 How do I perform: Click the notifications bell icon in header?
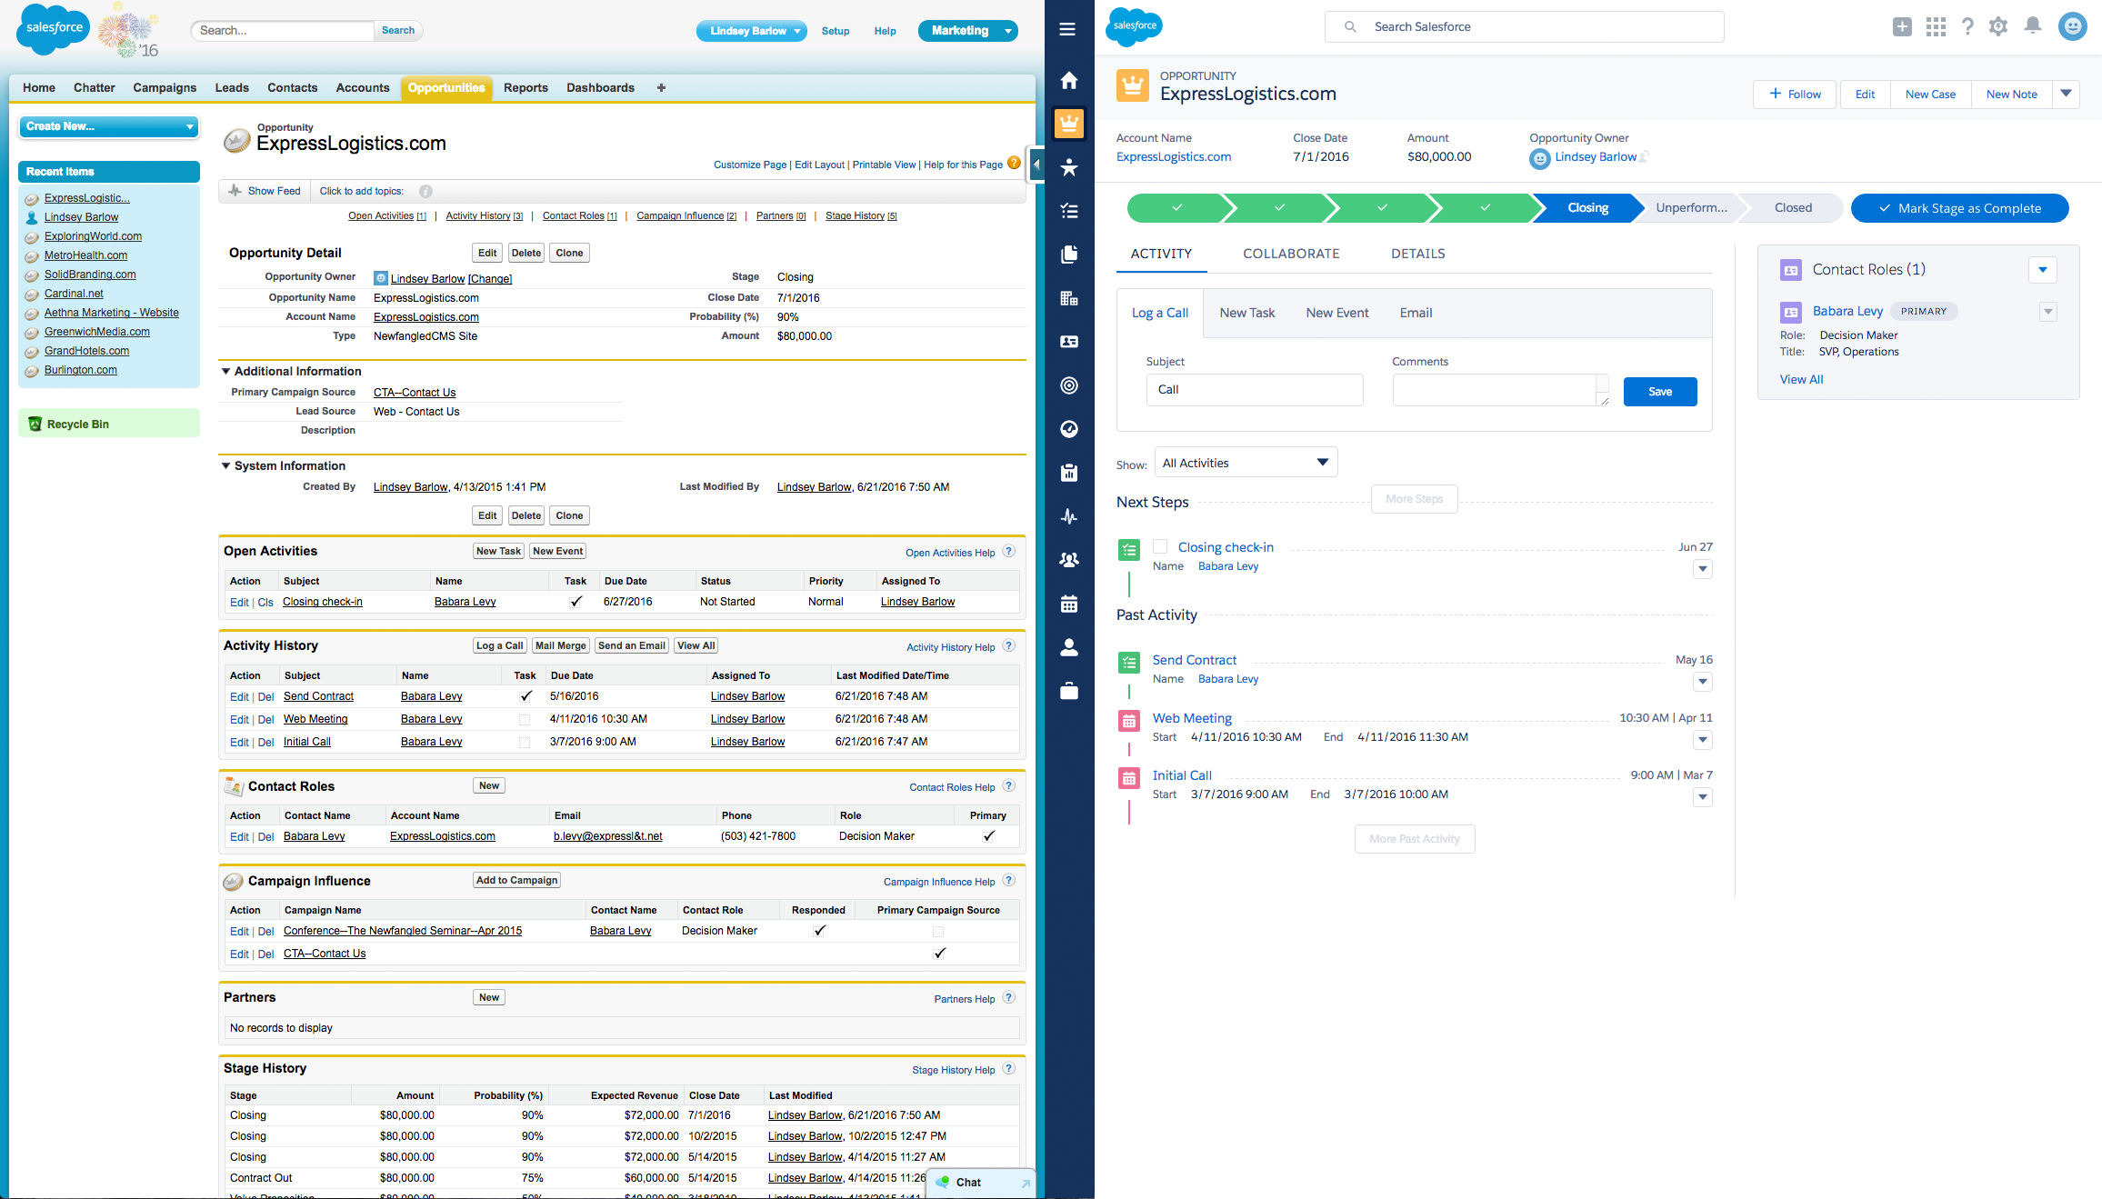[2034, 25]
